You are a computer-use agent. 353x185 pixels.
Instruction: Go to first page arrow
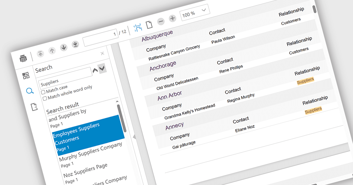[40, 53]
